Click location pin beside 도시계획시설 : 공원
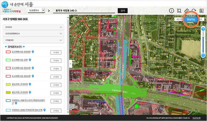207x121 pixels. click(30, 60)
